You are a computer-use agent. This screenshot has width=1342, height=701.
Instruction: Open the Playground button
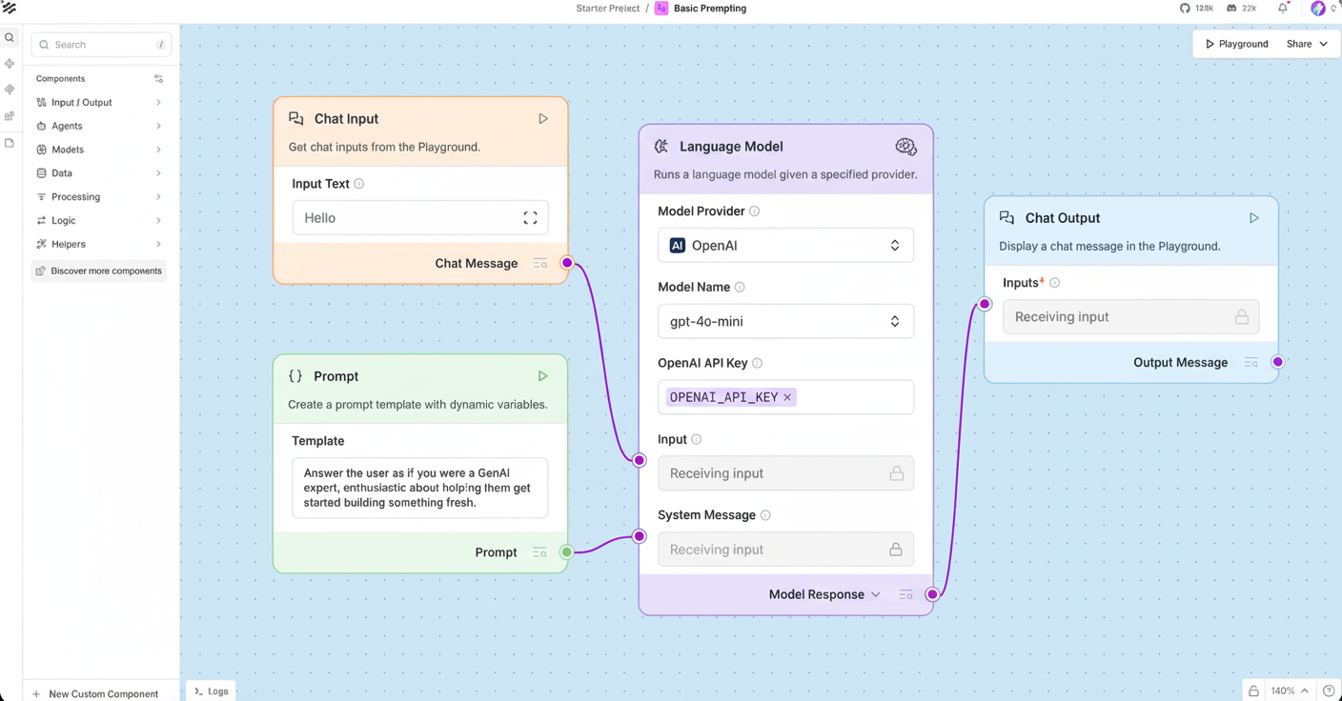tap(1236, 44)
